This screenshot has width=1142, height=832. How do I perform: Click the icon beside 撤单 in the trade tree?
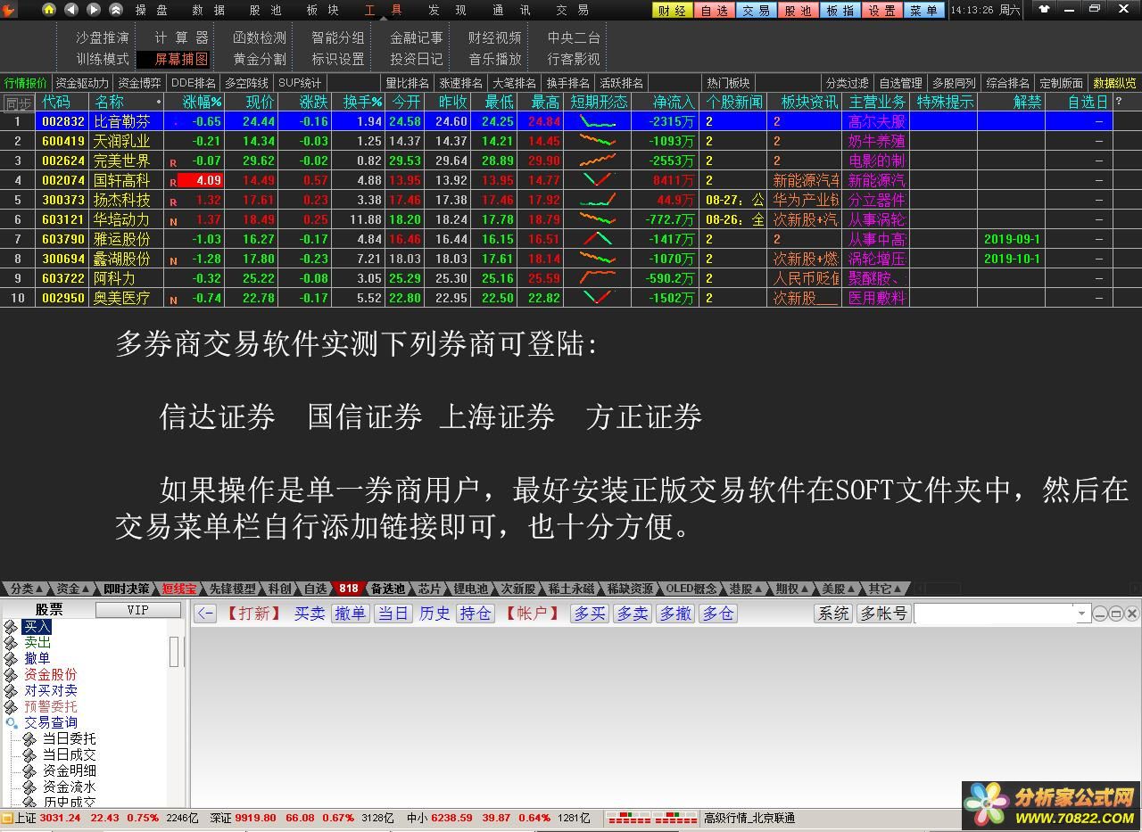[12, 659]
